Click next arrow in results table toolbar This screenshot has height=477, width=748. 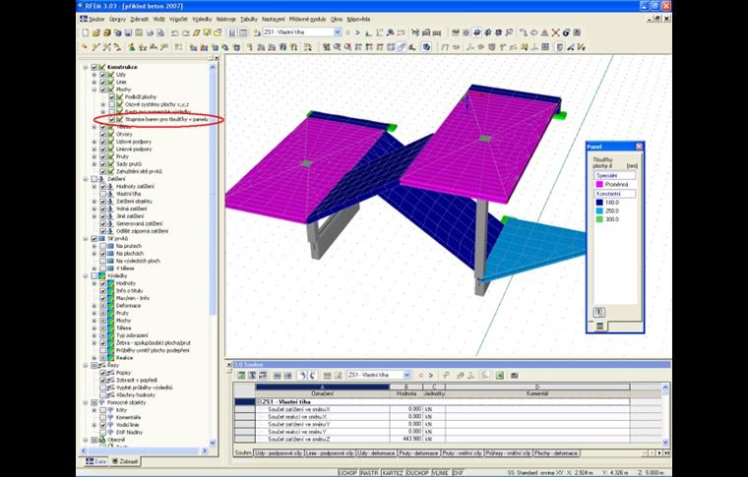click(x=430, y=375)
